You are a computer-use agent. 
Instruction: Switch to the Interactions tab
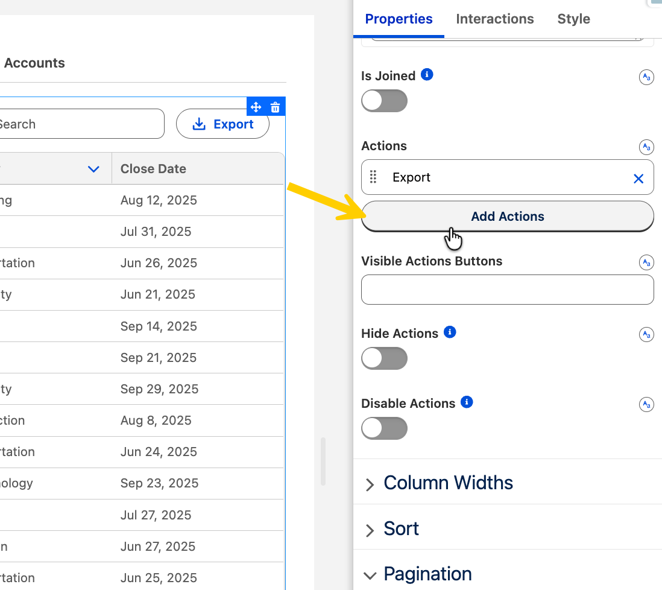tap(494, 19)
